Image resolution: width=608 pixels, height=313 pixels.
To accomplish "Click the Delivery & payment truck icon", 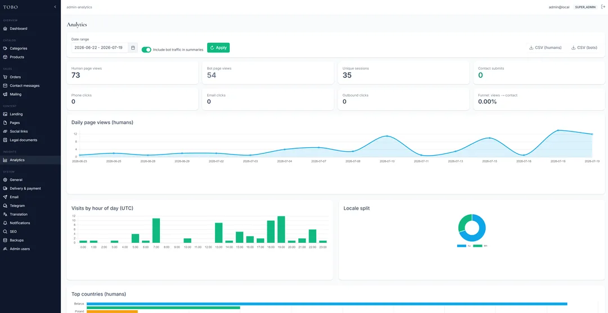I will pos(5,188).
